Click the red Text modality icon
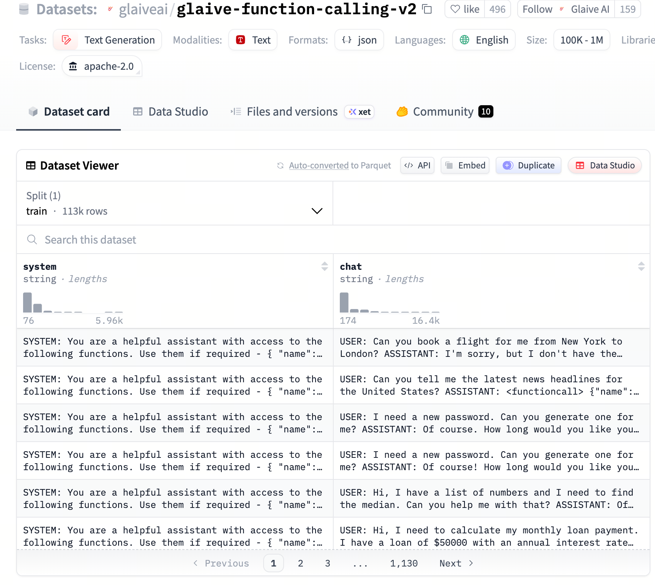 [241, 40]
